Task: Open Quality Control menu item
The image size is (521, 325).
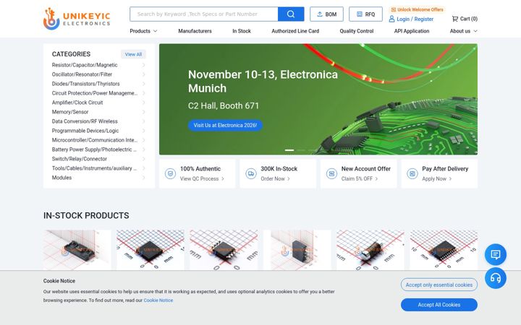Action: [x=357, y=31]
